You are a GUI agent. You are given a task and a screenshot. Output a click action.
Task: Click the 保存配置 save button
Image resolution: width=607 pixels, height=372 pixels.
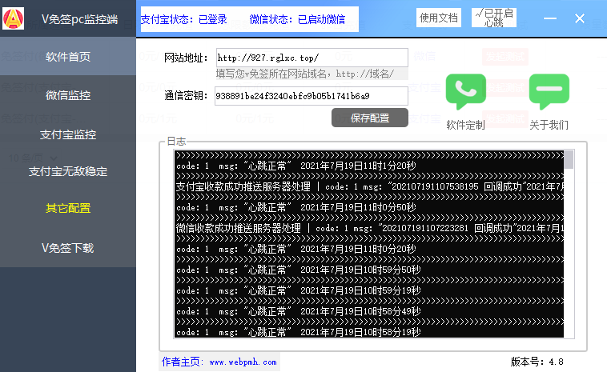click(370, 118)
